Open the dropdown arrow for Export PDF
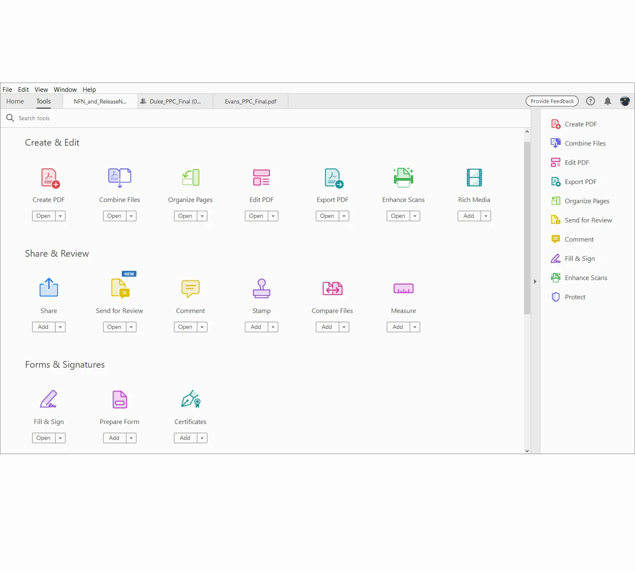Viewport: 635px width, 573px height. (344, 216)
